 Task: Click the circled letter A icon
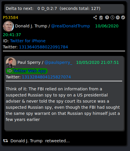[118, 17]
